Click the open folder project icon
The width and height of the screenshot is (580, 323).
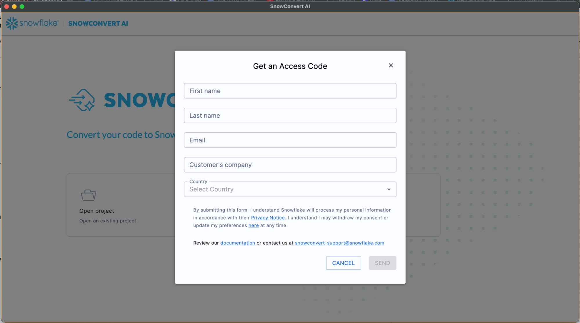(88, 195)
